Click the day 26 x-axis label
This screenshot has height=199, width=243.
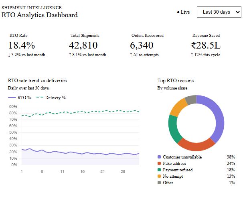pos(123,172)
